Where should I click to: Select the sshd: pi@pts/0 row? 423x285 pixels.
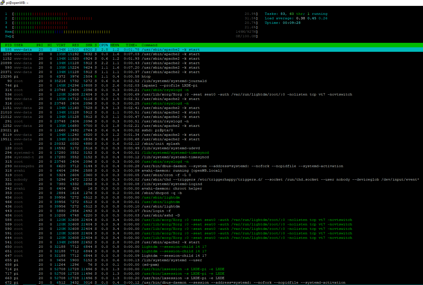pyautogui.click(x=211, y=130)
